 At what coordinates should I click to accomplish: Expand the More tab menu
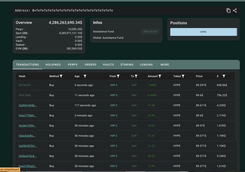[165, 65]
